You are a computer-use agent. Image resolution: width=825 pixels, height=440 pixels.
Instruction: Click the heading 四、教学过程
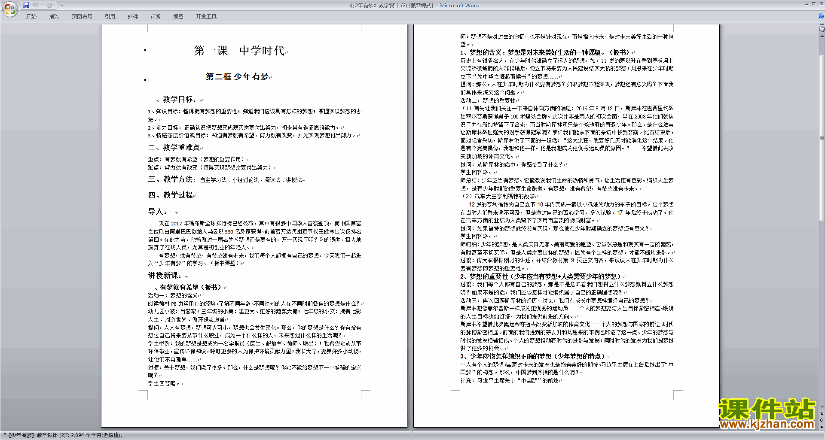(171, 195)
